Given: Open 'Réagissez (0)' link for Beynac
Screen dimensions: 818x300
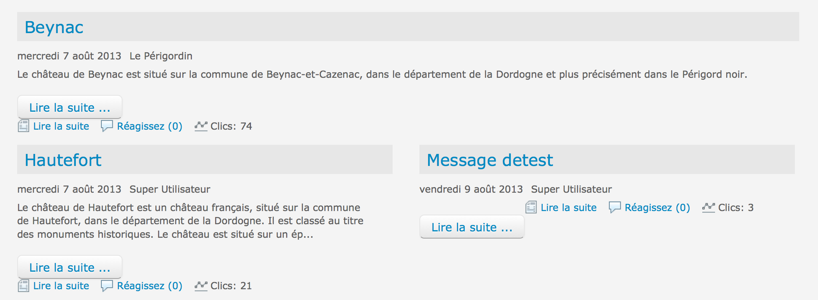Looking at the screenshot, I should 150,126.
